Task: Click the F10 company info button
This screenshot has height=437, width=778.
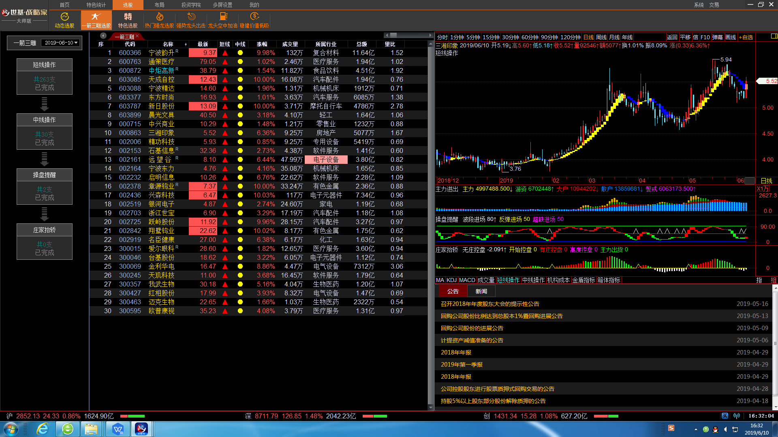Action: coord(705,37)
